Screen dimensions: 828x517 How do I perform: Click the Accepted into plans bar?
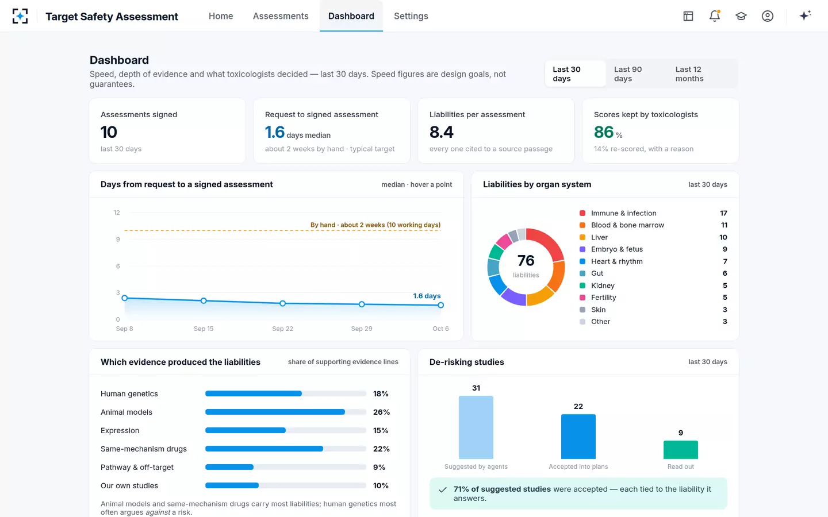(578, 436)
